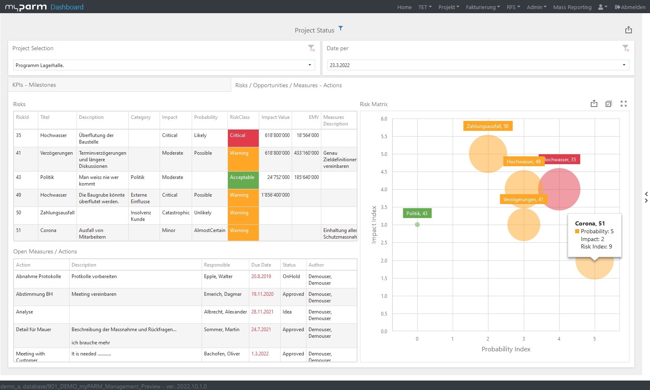Go to the Home link
The width and height of the screenshot is (650, 390).
pos(404,7)
